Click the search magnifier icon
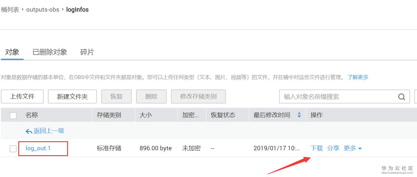Screen dimensions: 417x177 402,97
